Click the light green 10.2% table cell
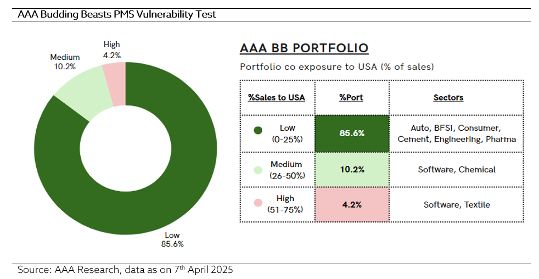This screenshot has width=539, height=279. (x=352, y=169)
